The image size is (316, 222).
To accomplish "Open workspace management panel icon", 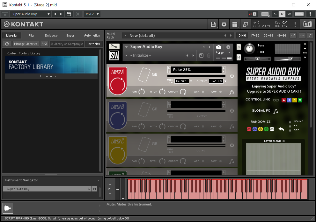I will pyautogui.click(x=235, y=24).
